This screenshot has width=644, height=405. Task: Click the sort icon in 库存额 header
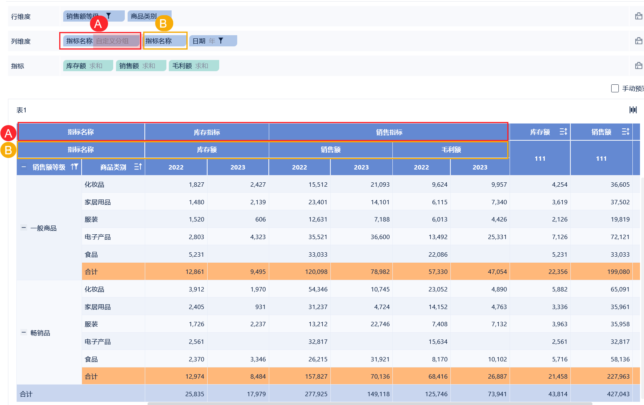(x=563, y=132)
